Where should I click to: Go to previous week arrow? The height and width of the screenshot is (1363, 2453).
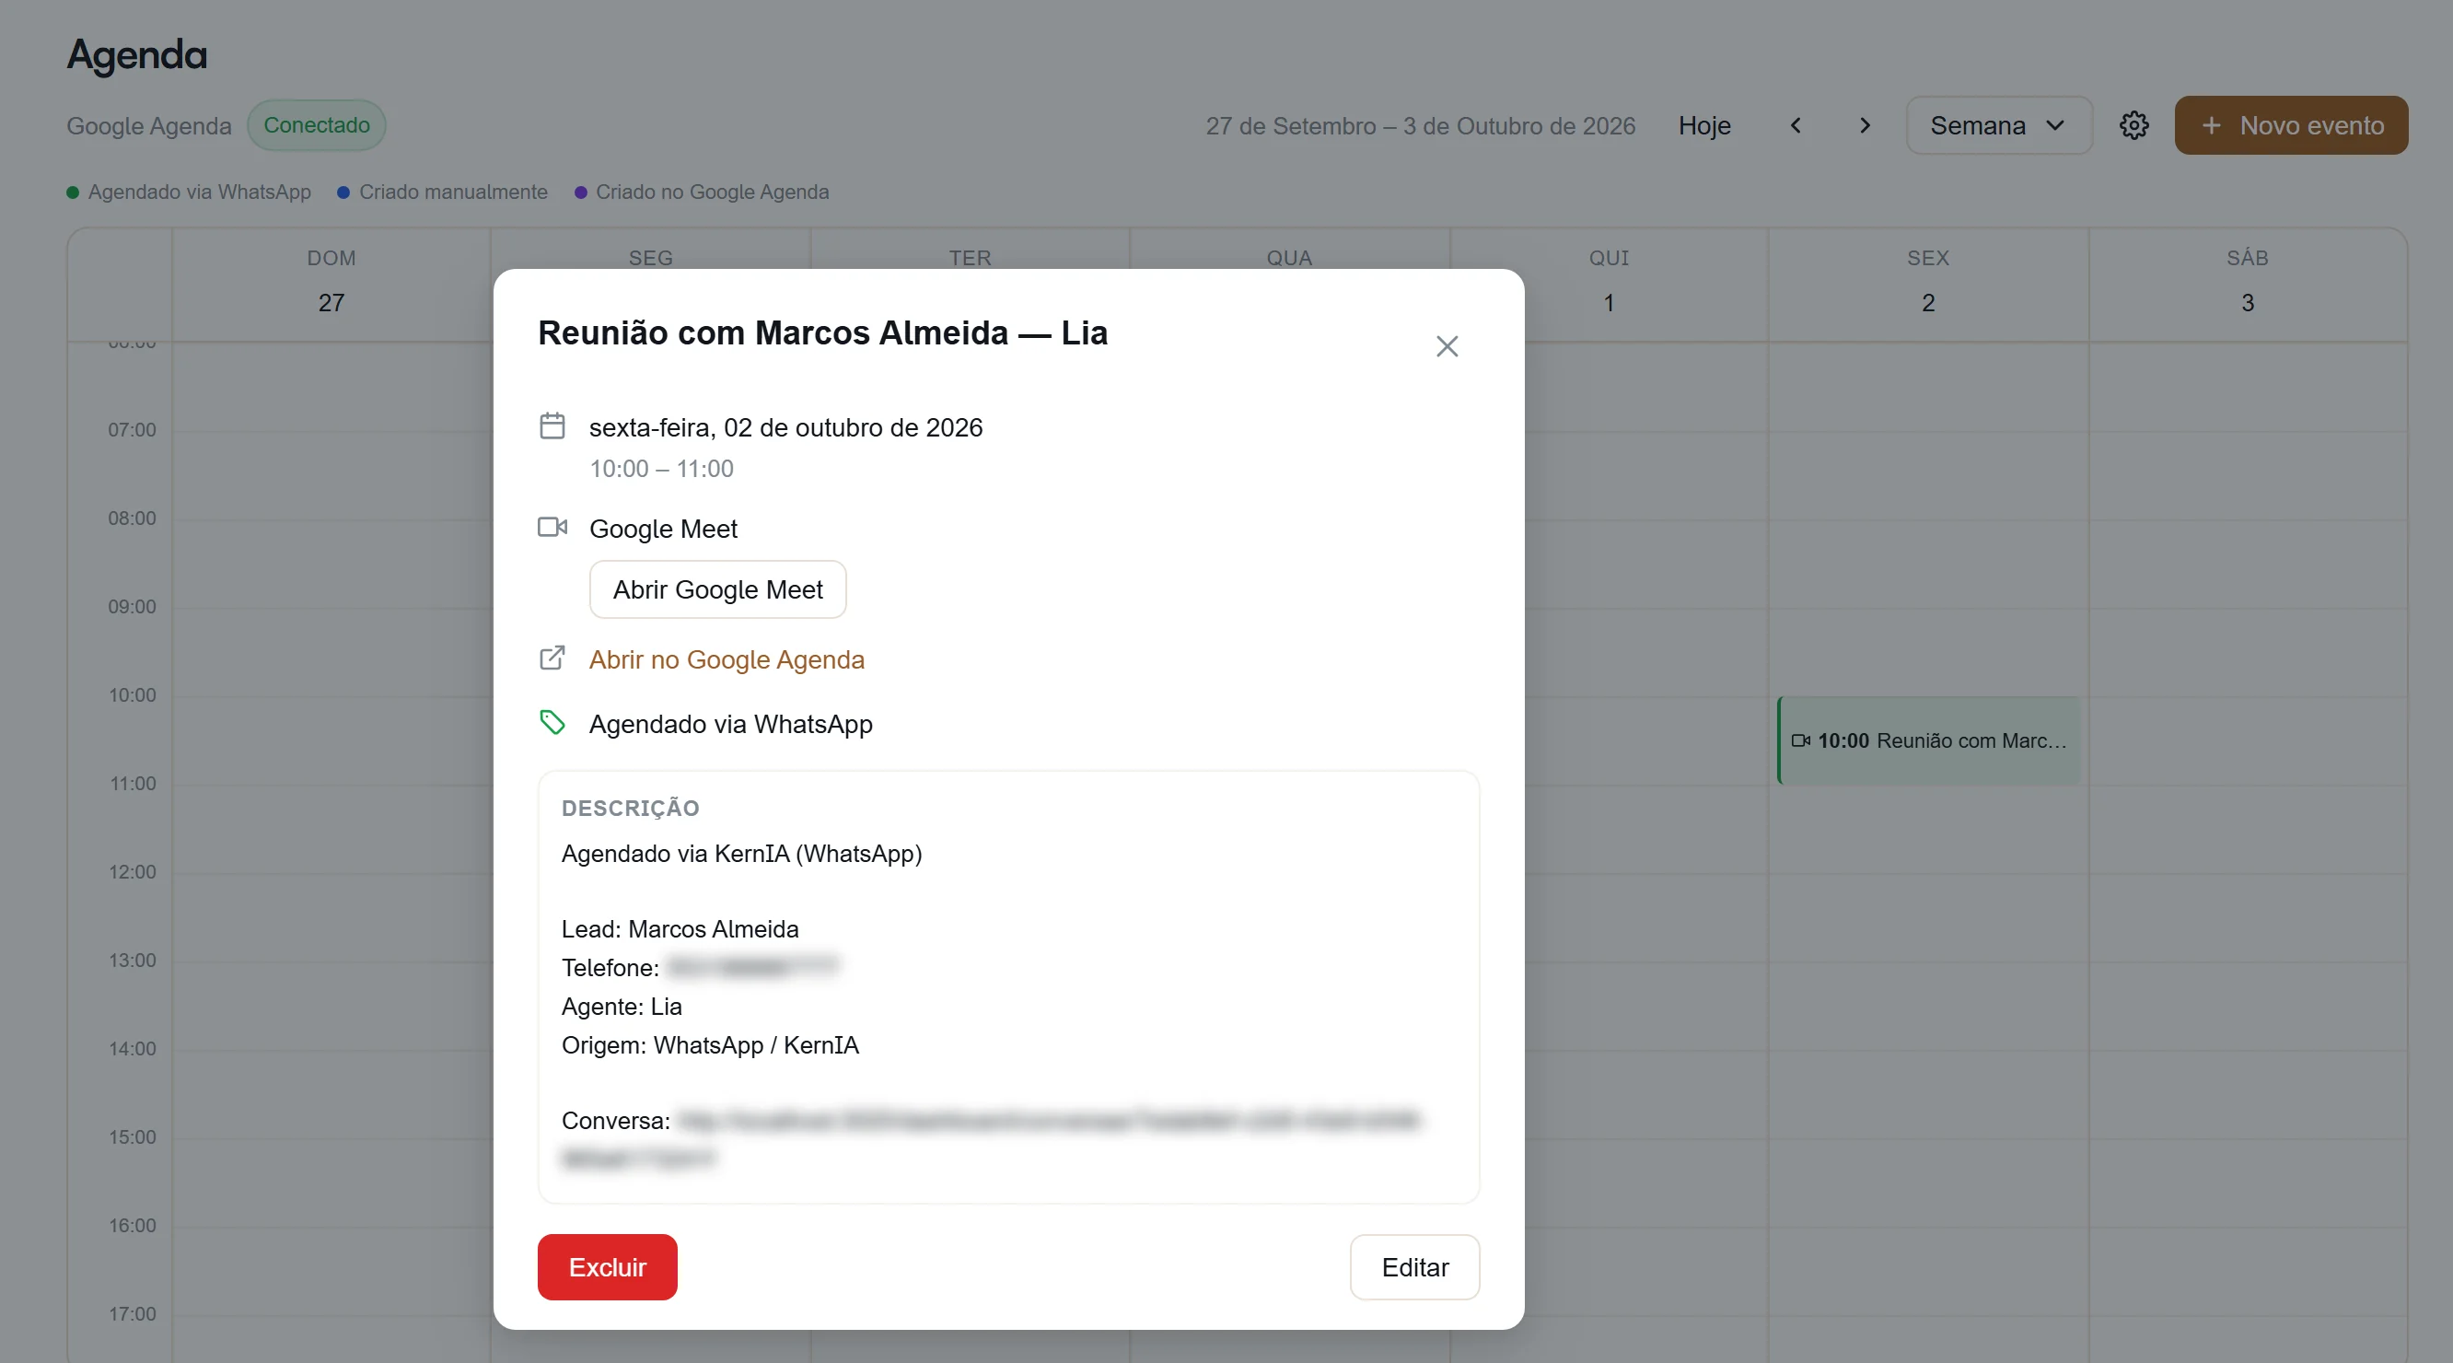tap(1795, 124)
